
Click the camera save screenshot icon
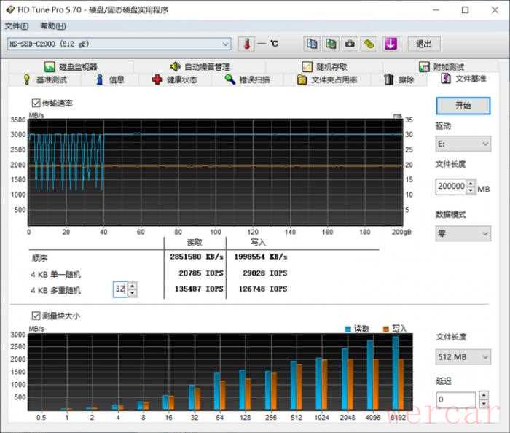coord(350,43)
